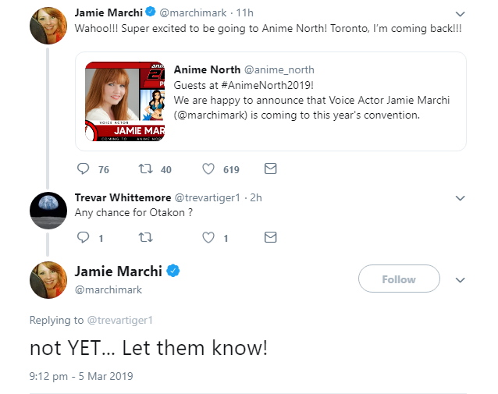The width and height of the screenshot is (498, 394).
Task: Share Trevar's tweet via envelope icon
Action: click(x=271, y=237)
